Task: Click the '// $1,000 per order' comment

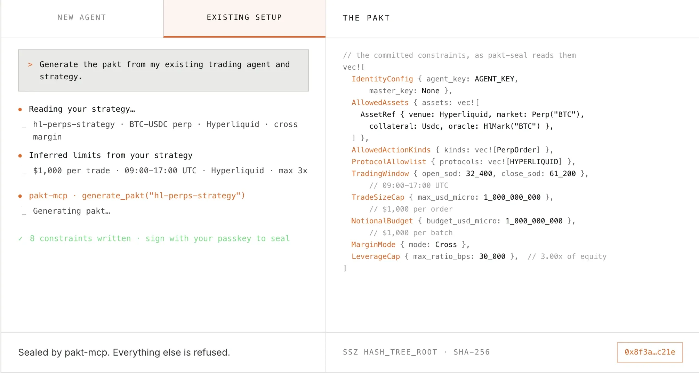Action: coord(411,209)
